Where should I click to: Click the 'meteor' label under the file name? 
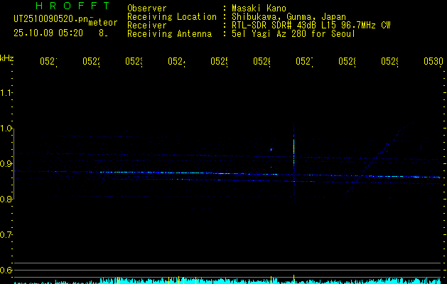click(x=103, y=23)
